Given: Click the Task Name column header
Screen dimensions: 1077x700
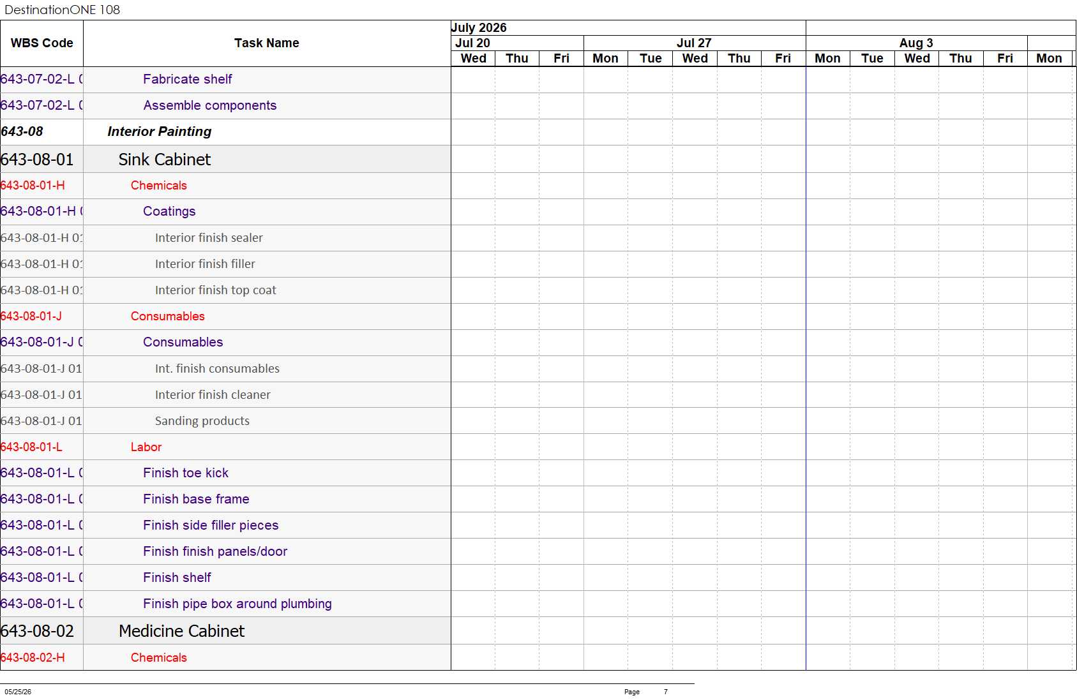Looking at the screenshot, I should pos(267,43).
